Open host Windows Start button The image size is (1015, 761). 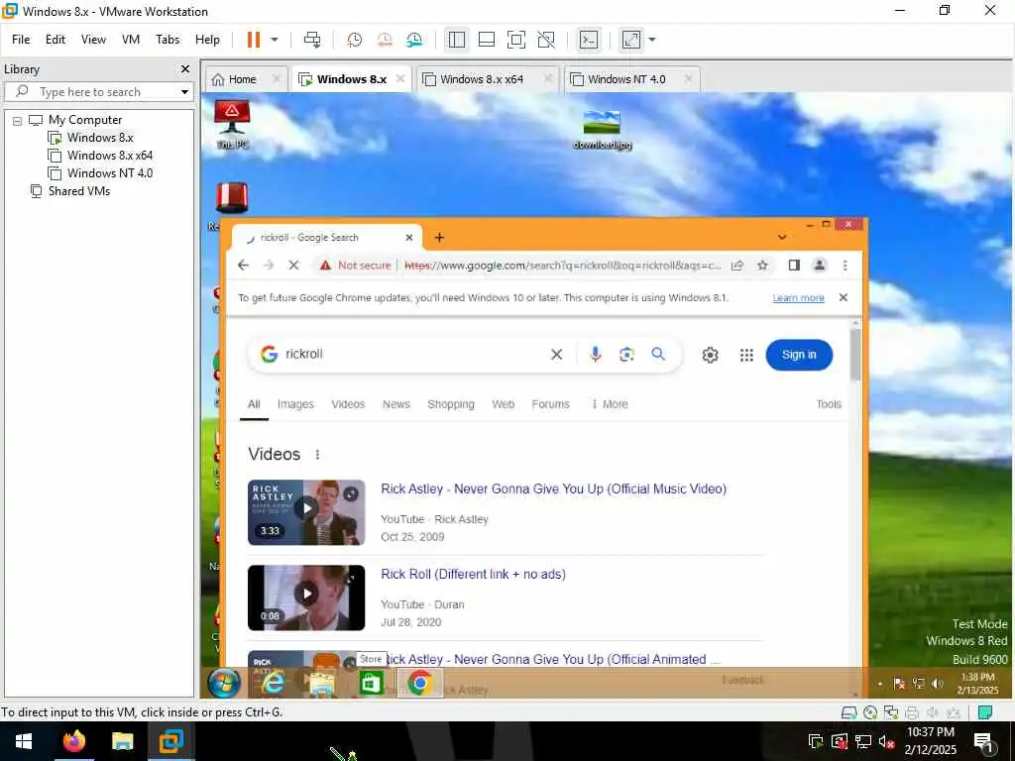[x=24, y=741]
